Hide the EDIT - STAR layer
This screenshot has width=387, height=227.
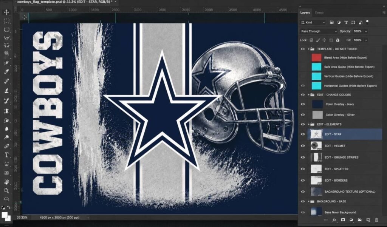pyautogui.click(x=303, y=134)
